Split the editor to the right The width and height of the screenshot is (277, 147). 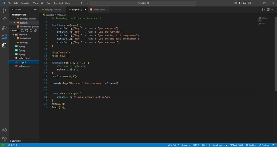pyautogui.click(x=268, y=10)
